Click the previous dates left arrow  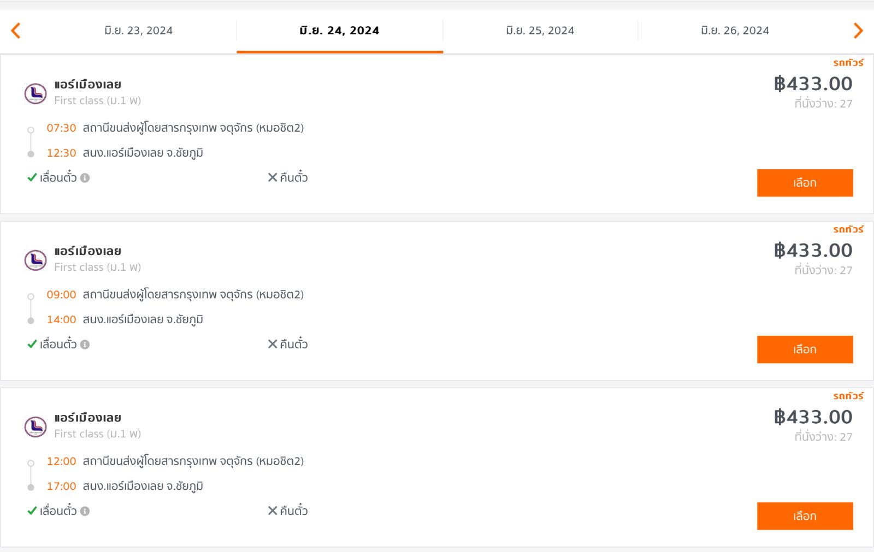pos(16,31)
